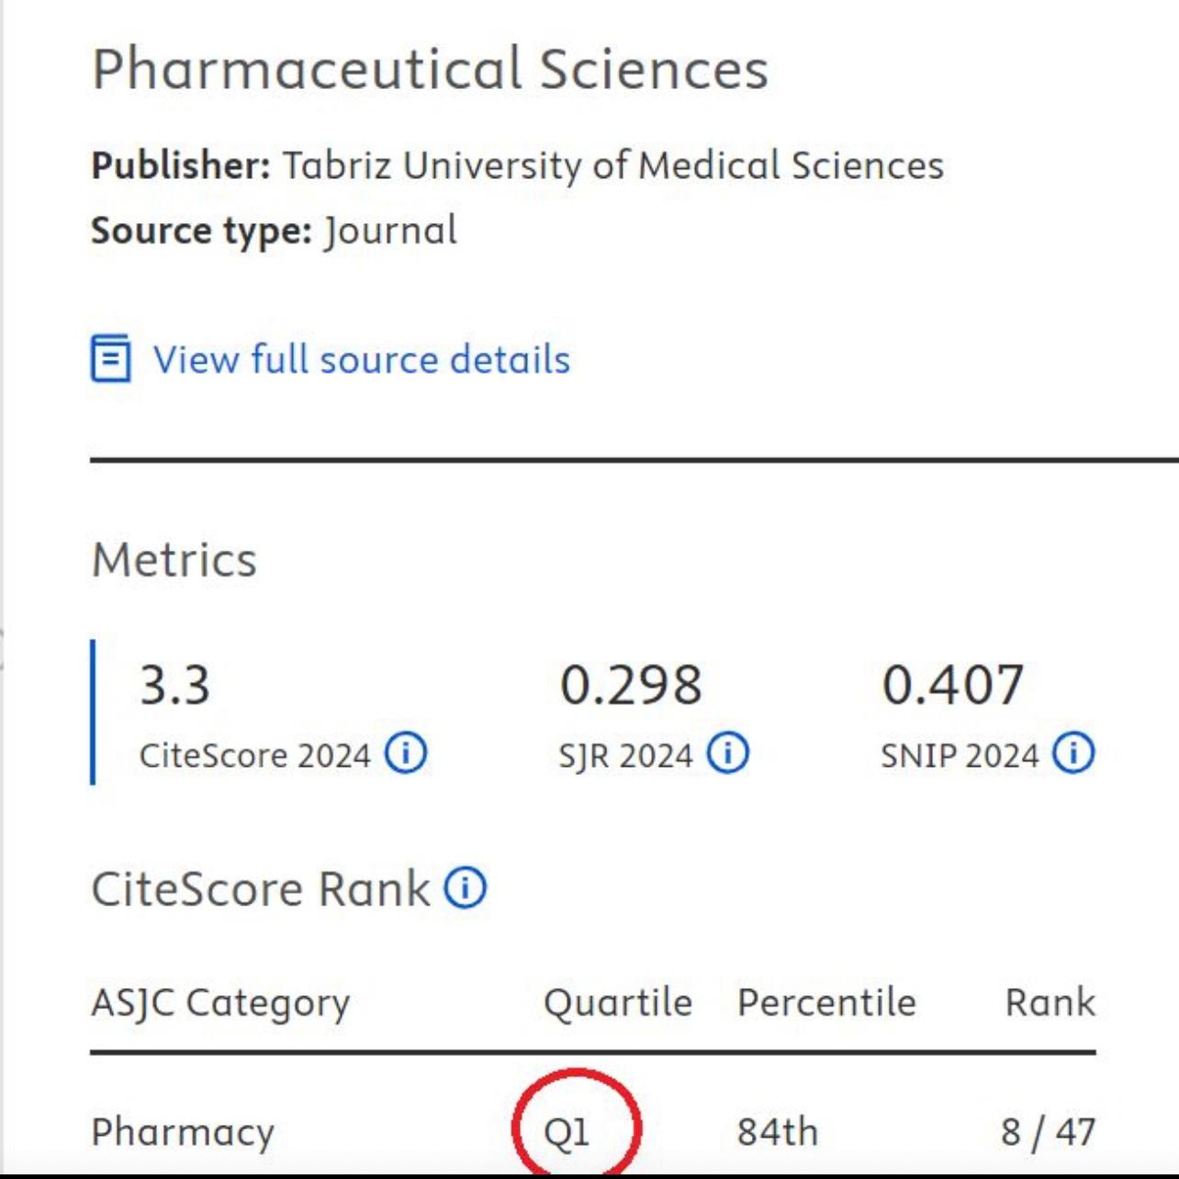Click the CiteScore value 3.3

tap(174, 685)
